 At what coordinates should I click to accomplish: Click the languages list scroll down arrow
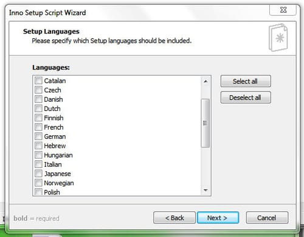click(x=206, y=190)
